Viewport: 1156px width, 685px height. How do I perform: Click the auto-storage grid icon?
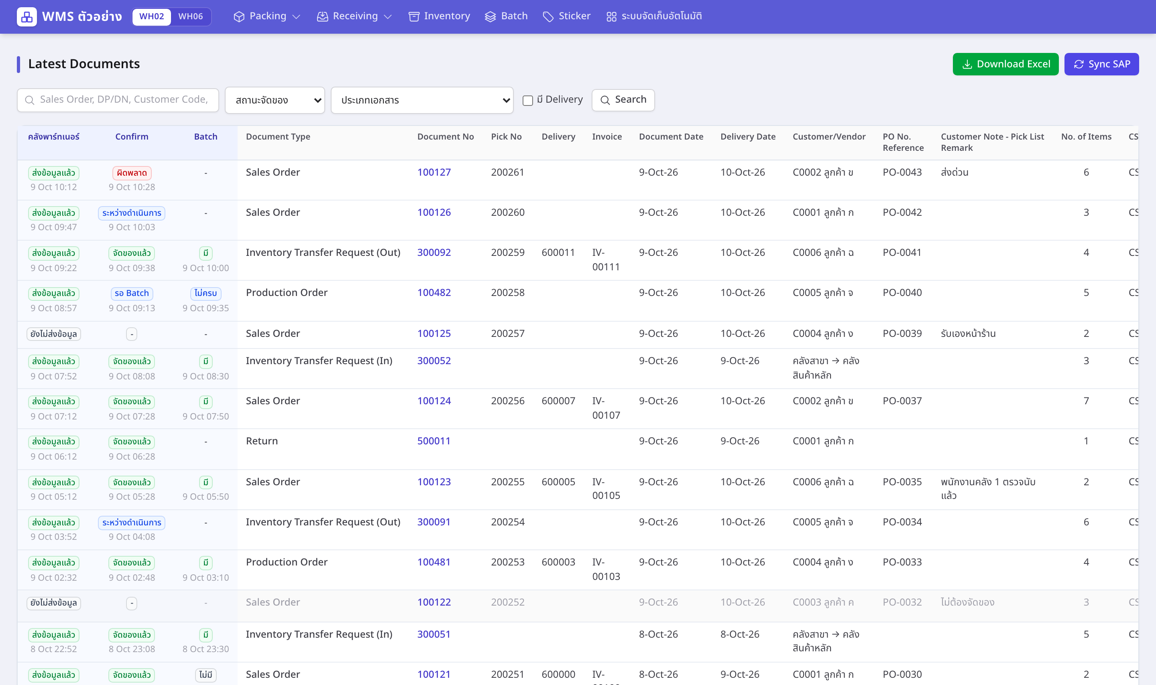tap(611, 16)
